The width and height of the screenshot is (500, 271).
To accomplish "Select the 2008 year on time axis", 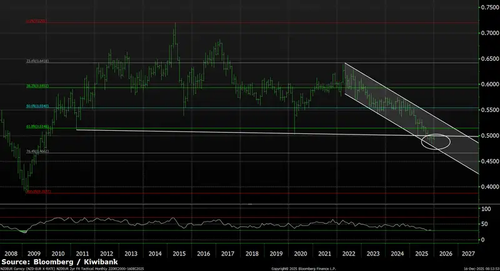I will pyautogui.click(x=11, y=253).
